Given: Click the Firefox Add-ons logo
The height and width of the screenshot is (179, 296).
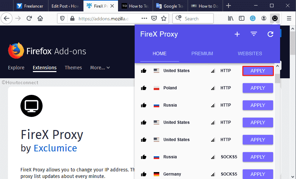Looking at the screenshot, I should [47, 51].
